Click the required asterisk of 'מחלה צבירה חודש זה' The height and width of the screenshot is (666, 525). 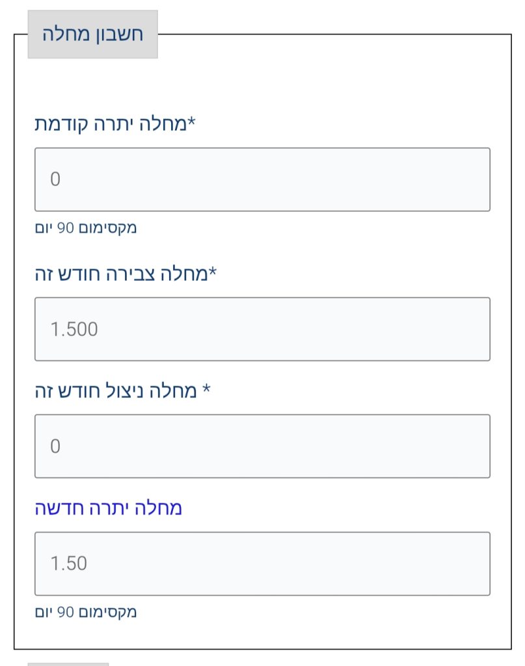pos(213,273)
